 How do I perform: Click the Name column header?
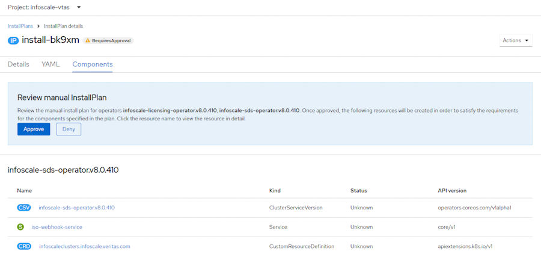(x=25, y=191)
